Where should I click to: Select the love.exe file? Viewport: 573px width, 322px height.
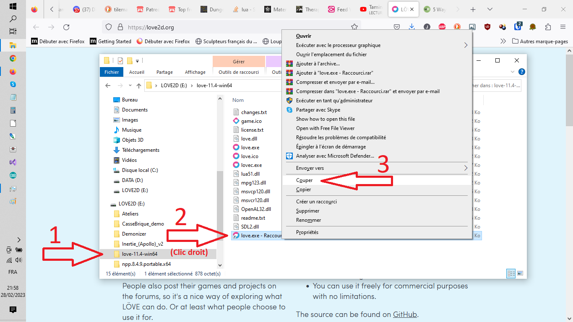click(x=250, y=148)
